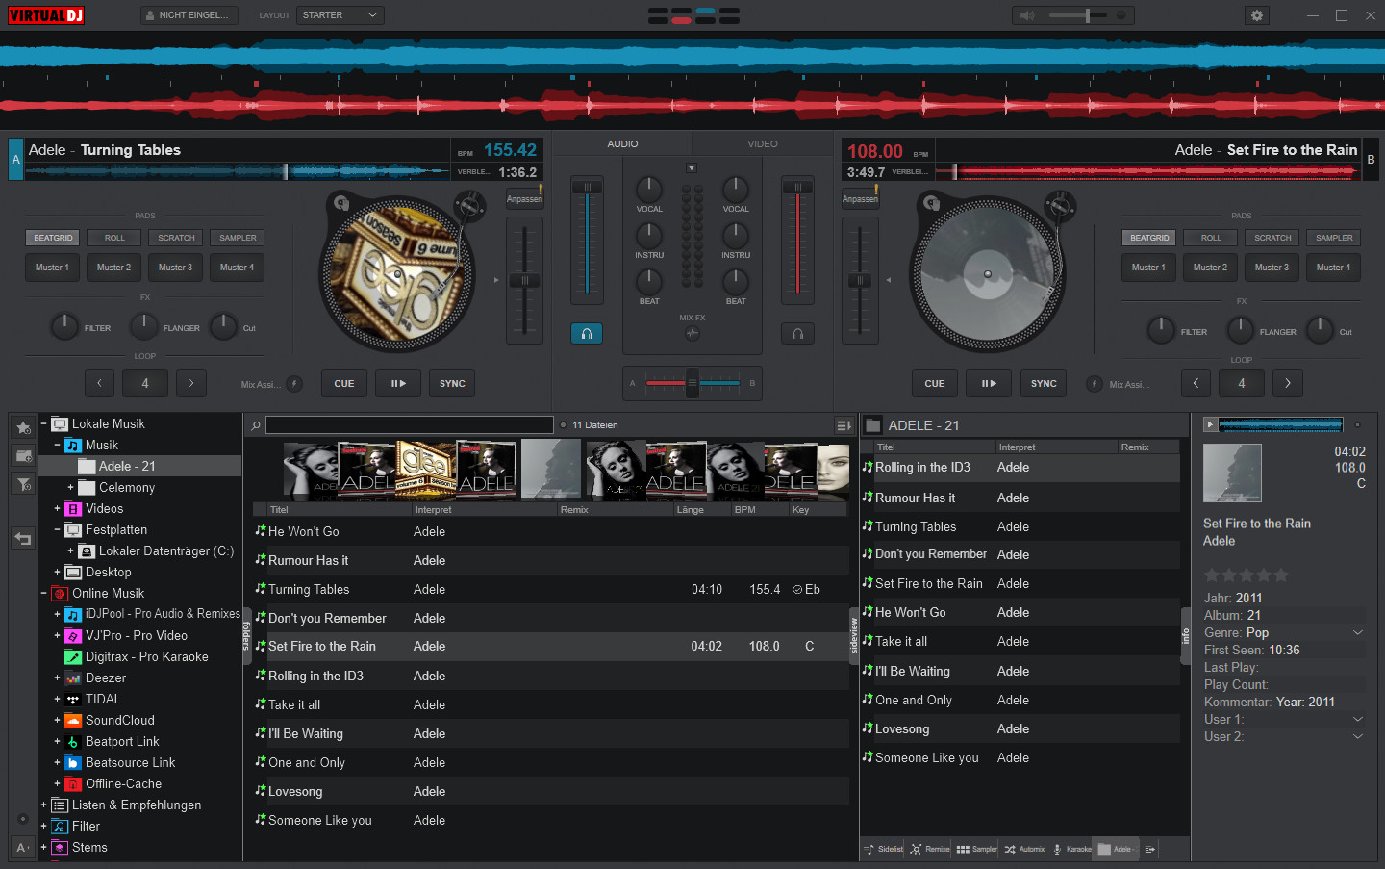Open the Genre dropdown in info panel
This screenshot has height=869, width=1385.
[x=1358, y=632]
